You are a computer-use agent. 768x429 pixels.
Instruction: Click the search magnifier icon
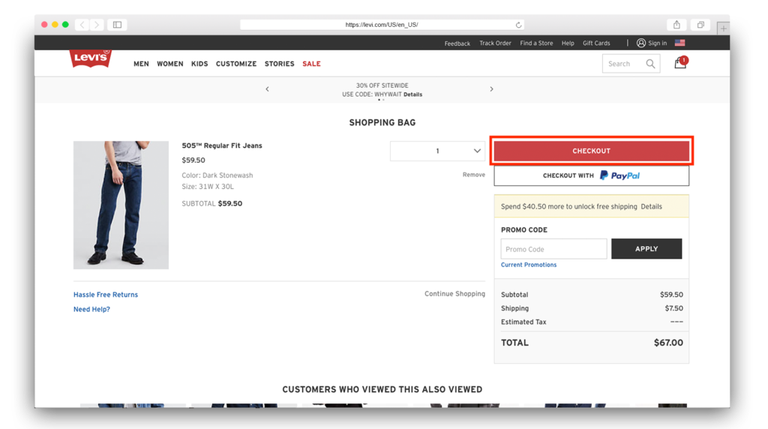(x=650, y=64)
